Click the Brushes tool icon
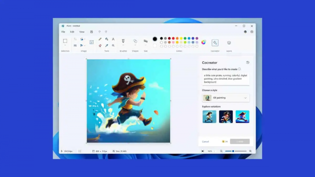The height and width of the screenshot is (177, 315). pos(123,41)
